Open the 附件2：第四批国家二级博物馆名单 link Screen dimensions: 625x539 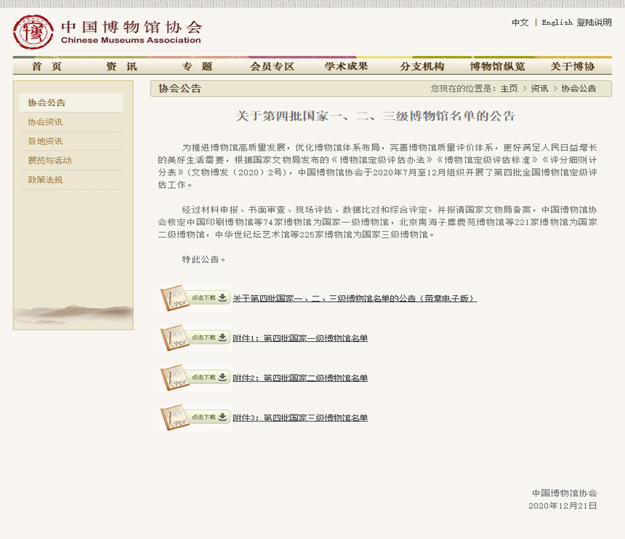click(x=301, y=378)
